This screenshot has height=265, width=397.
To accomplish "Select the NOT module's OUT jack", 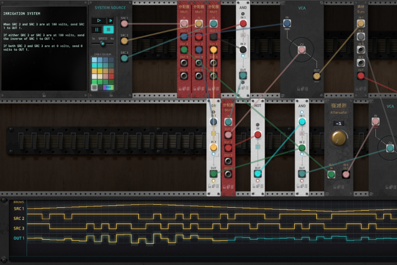I will pos(257,173).
